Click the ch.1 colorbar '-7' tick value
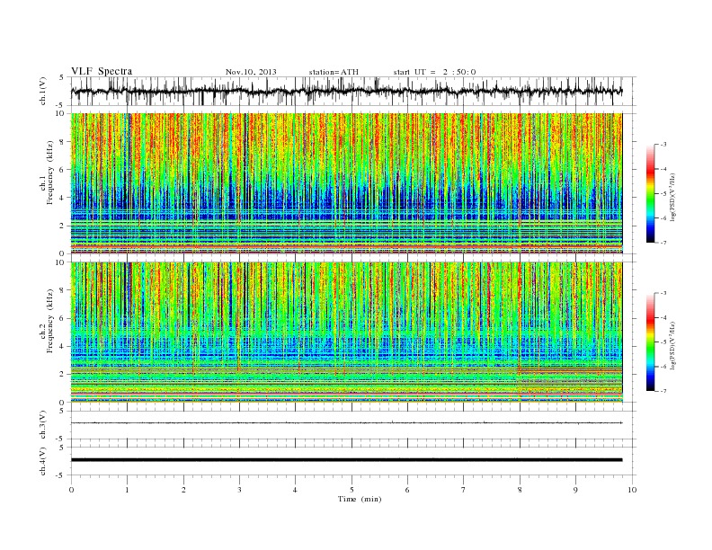 663,243
